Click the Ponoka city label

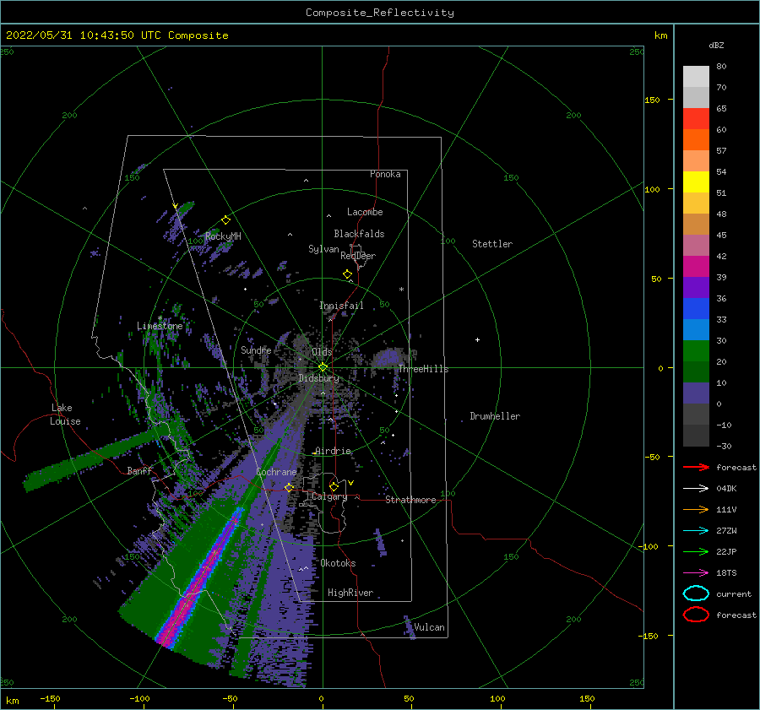click(385, 174)
